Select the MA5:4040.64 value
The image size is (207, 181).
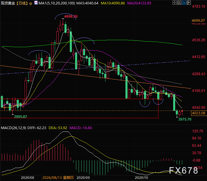87,3
